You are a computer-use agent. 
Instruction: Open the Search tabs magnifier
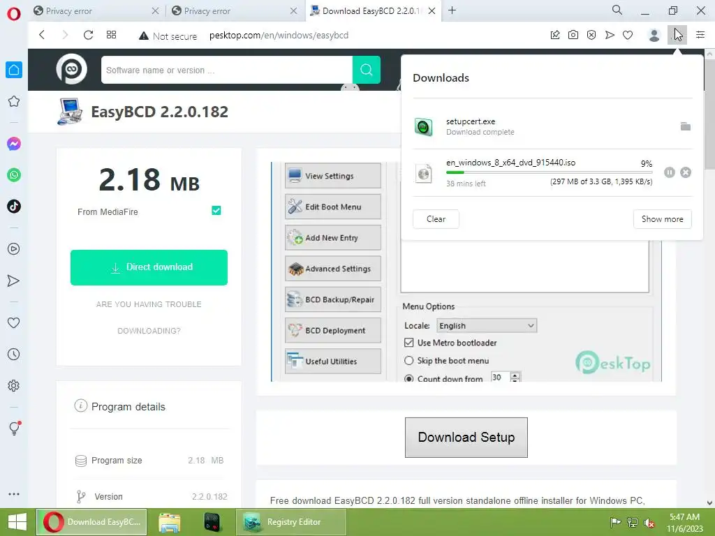[617, 10]
